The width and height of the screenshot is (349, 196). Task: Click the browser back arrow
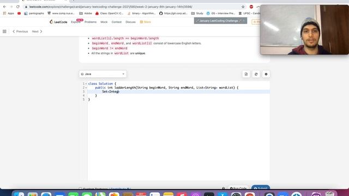tap(5, 7)
